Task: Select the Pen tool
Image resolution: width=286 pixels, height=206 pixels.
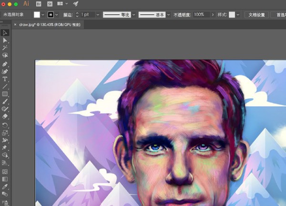Action: 5,64
